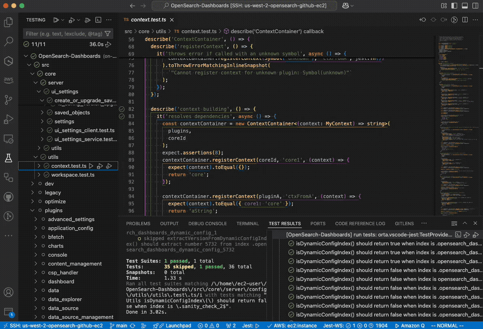This screenshot has height=329, width=483.
Task: Click the editor minimap
Action: 459,125
